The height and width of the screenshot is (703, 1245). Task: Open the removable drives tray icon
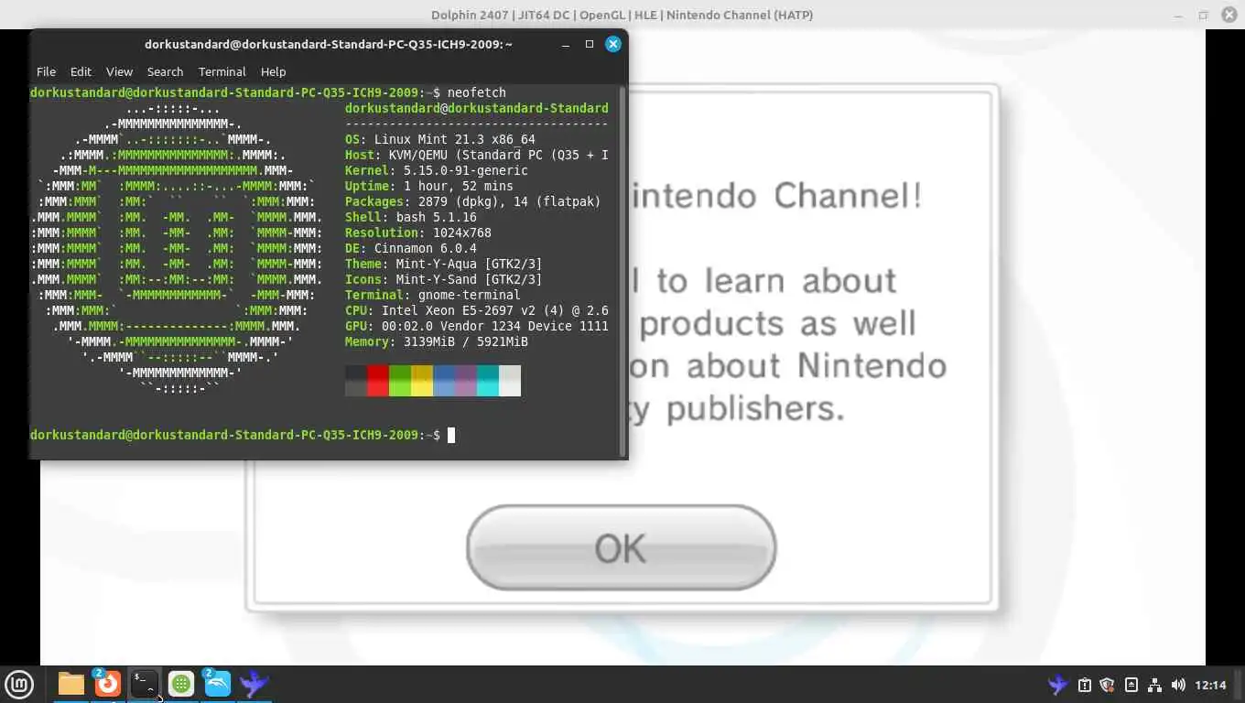pos(1131,685)
